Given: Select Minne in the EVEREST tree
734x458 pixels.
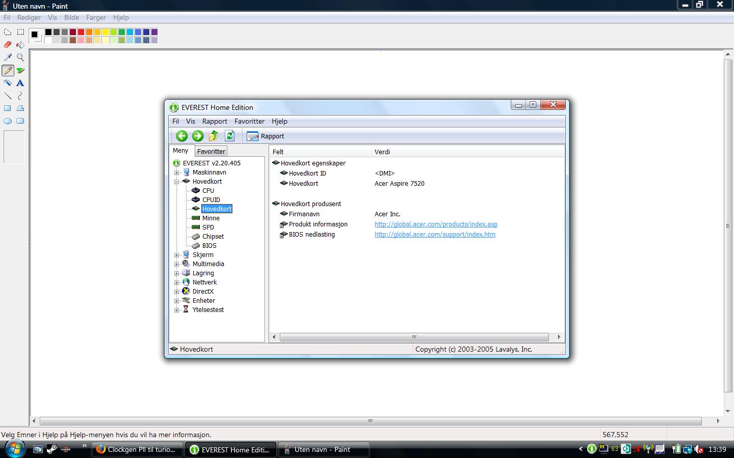Looking at the screenshot, I should click(x=211, y=218).
